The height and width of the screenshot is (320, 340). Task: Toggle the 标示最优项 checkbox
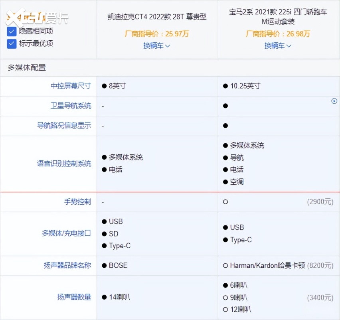pos(12,43)
